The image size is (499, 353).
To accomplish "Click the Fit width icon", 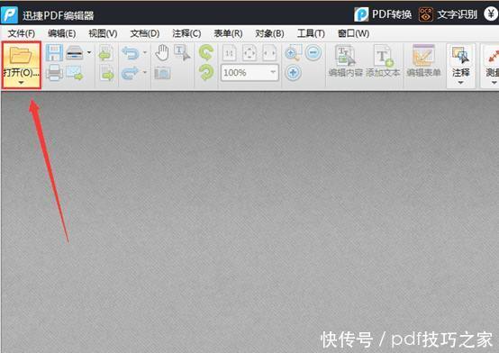I will tap(269, 53).
